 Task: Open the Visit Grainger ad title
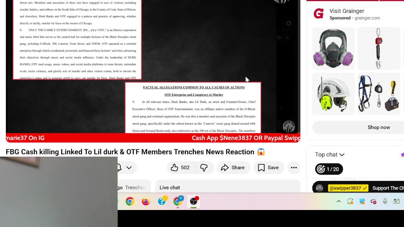[x=347, y=11]
